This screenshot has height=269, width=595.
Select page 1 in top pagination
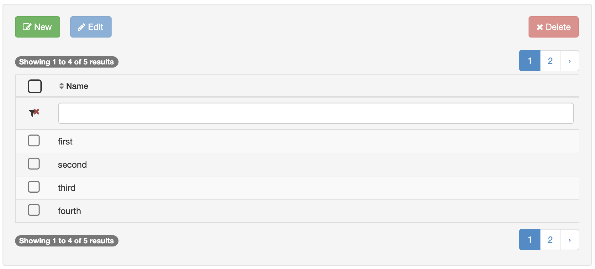click(530, 61)
